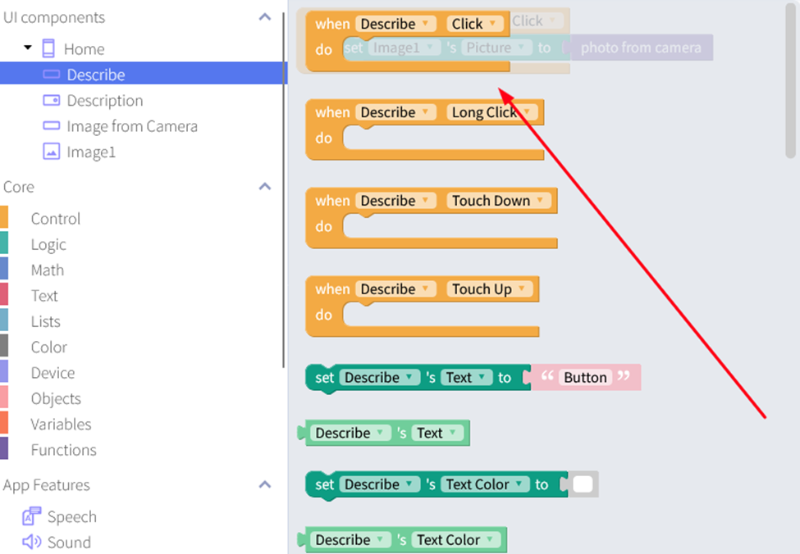Open Image1 dropdown in set Picture block
This screenshot has width=800, height=554.
pos(403,48)
